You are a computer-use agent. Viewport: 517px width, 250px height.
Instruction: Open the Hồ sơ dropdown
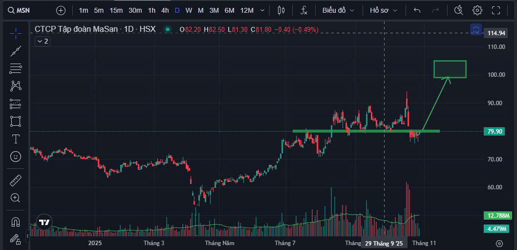(x=384, y=10)
